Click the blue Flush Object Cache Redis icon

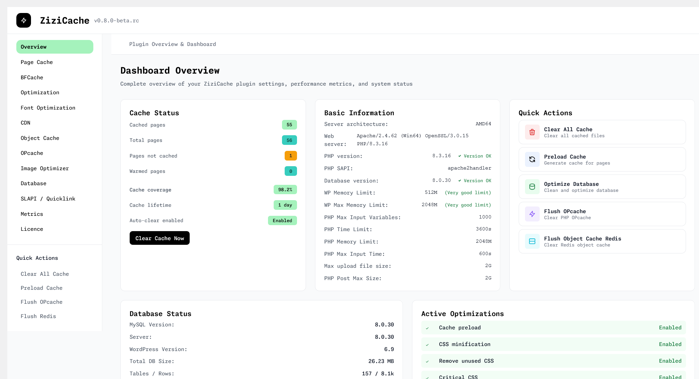(x=532, y=241)
